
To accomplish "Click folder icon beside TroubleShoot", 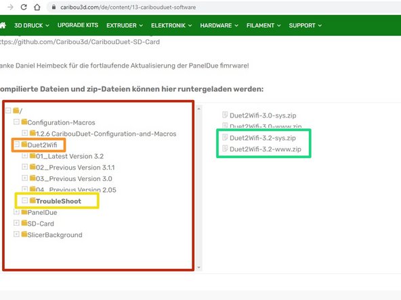I will pos(33,201).
